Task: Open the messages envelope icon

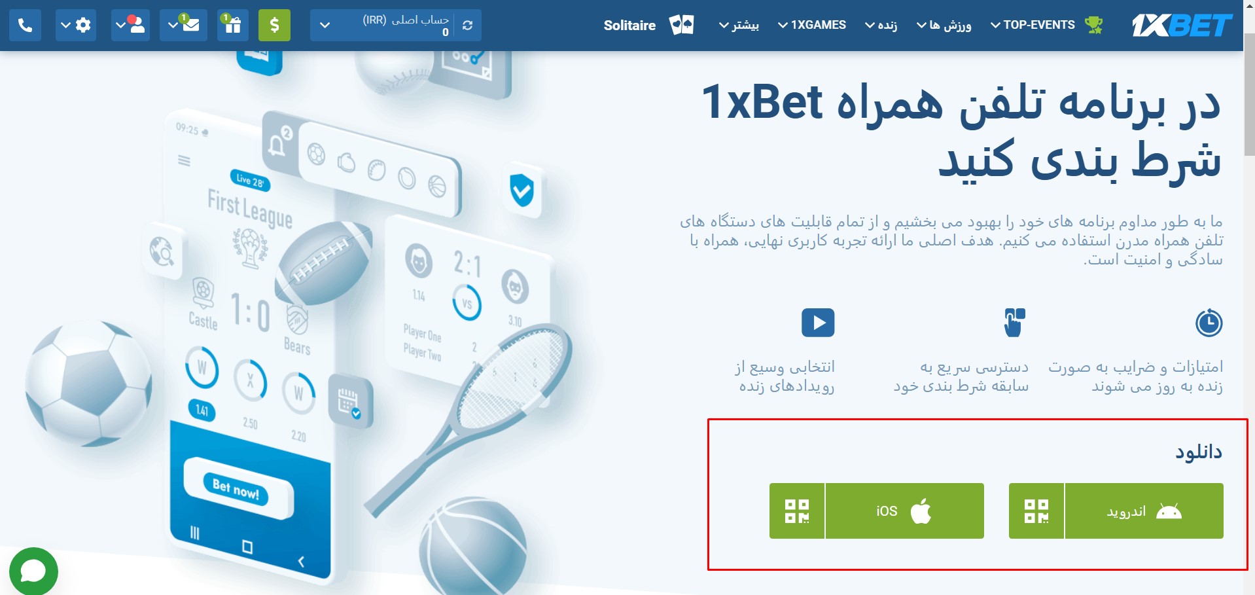Action: pos(183,26)
